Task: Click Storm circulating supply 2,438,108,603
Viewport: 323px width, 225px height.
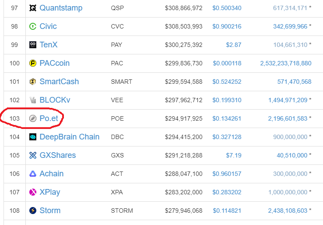Action: click(x=288, y=211)
